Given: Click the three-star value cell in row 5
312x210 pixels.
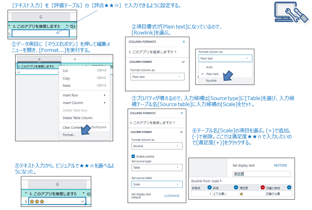Looking at the screenshot, I should pos(57,201).
